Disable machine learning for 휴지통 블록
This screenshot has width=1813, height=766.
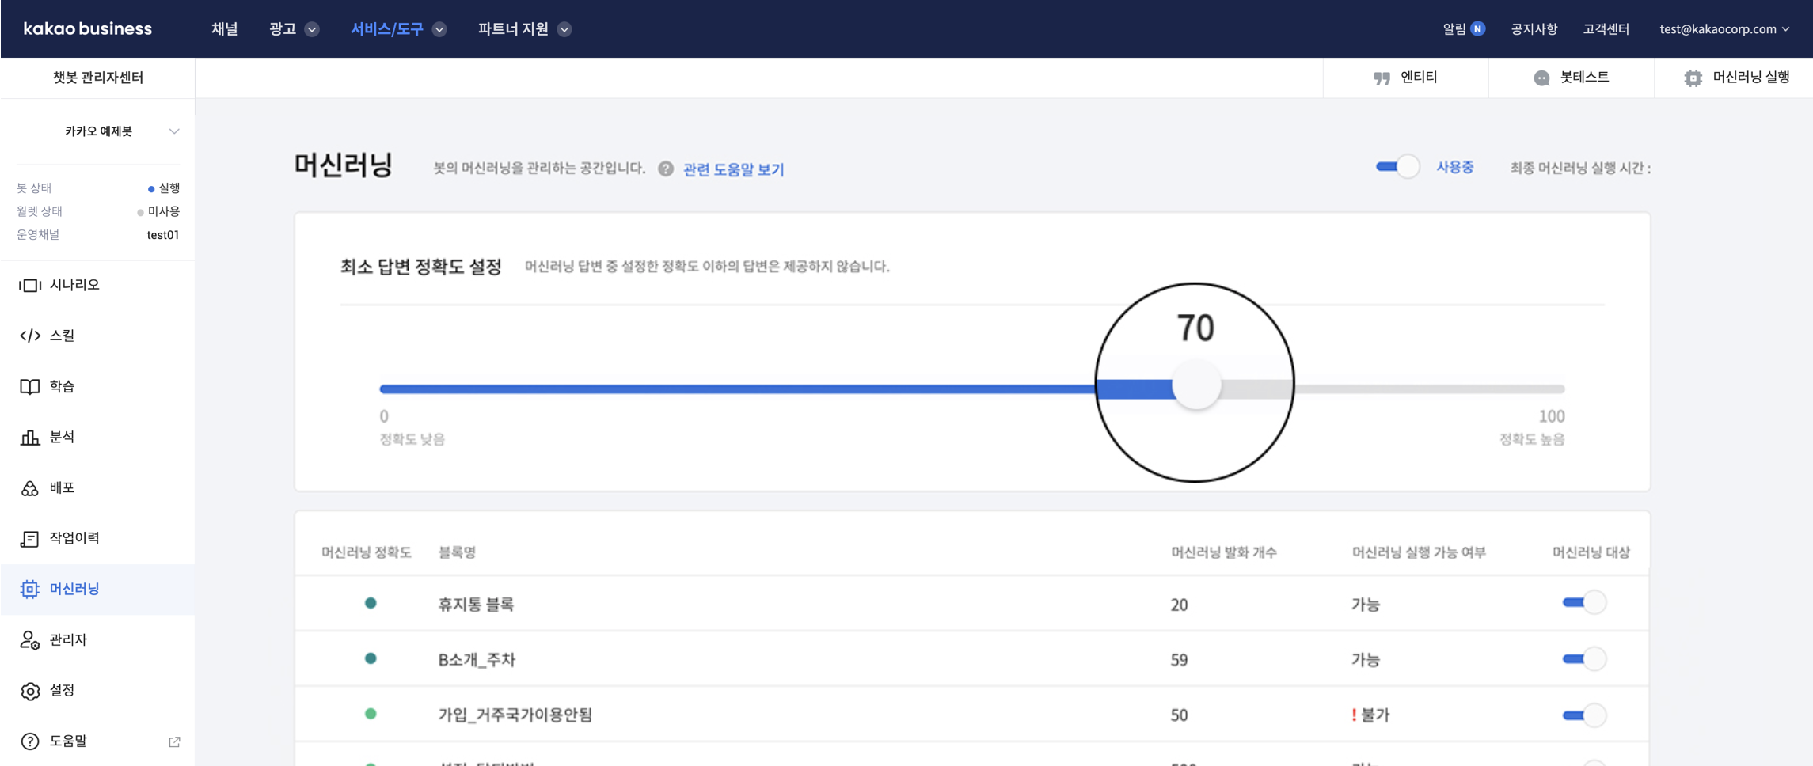1583,603
